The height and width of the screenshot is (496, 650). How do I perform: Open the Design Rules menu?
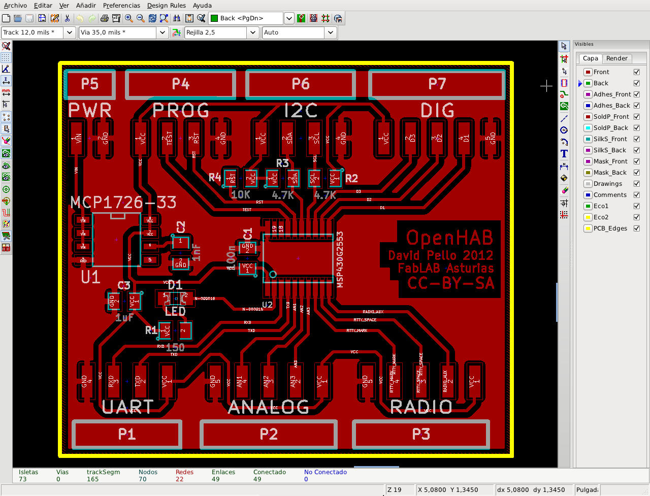pyautogui.click(x=167, y=6)
